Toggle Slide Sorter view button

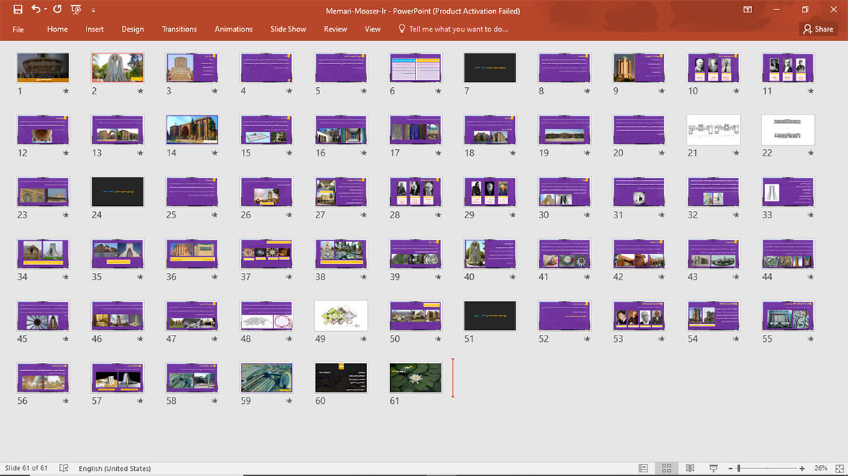666,468
